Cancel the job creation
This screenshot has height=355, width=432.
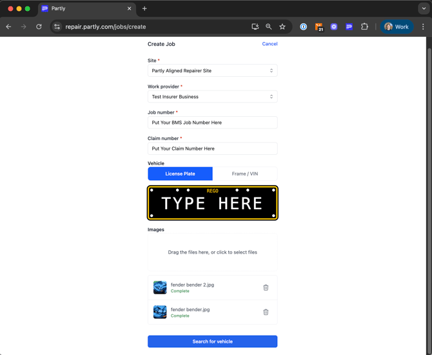270,44
